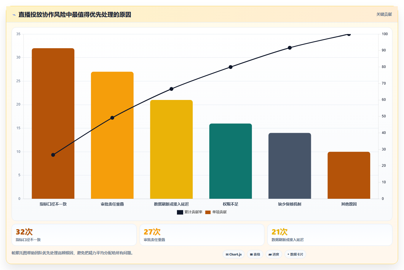Click the 单项贡献 legend text

[x=219, y=212]
